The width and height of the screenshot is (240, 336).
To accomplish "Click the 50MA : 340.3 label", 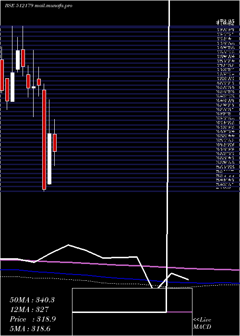I will point(32,300).
